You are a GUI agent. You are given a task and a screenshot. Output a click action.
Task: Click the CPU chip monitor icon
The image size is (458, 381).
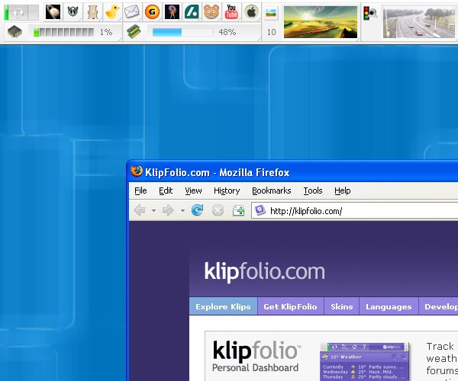(15, 32)
